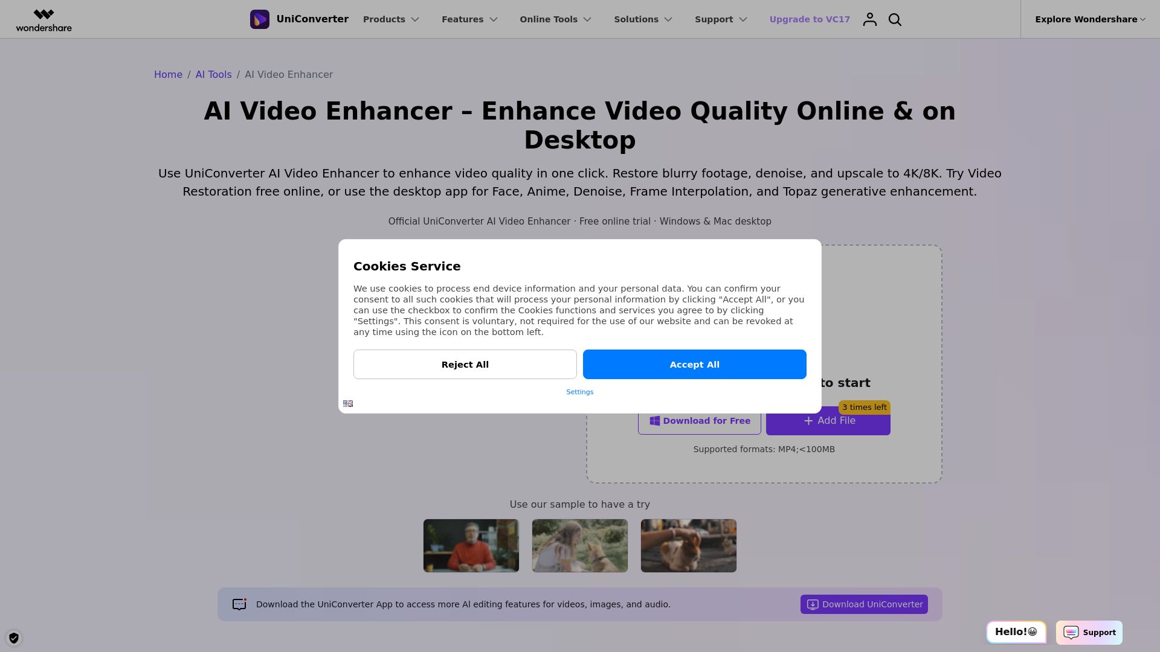This screenshot has width=1160, height=652.
Task: Select the girl with dog sample
Action: tap(579, 545)
